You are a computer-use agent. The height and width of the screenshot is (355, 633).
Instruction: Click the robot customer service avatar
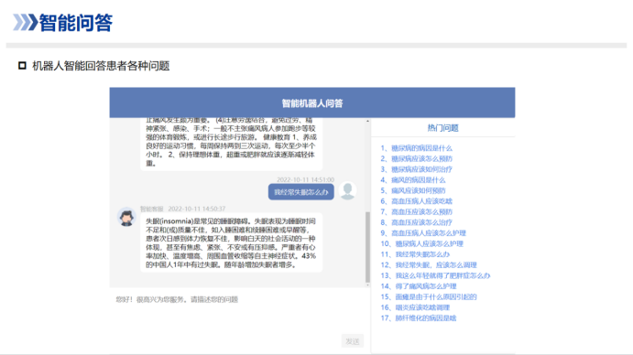click(x=126, y=217)
